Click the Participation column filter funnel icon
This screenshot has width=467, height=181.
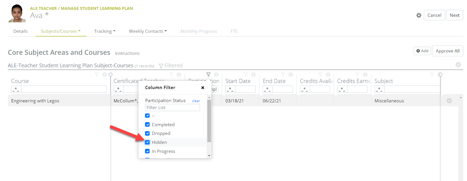coord(208,75)
